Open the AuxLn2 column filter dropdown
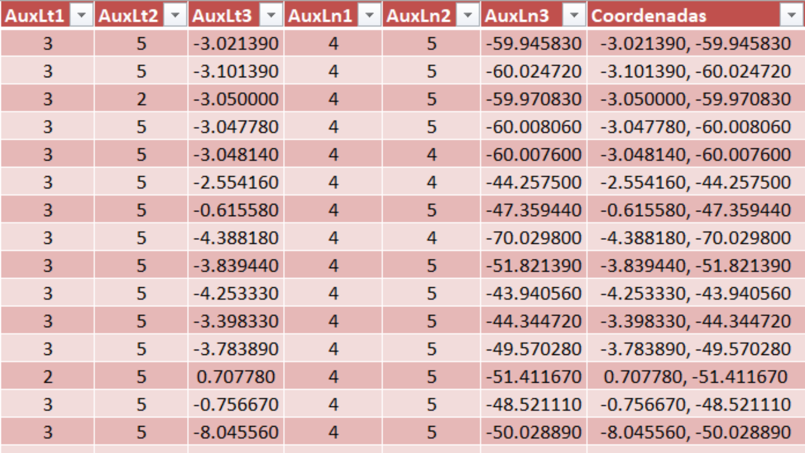Screen dimensions: 805x453 pos(467,16)
